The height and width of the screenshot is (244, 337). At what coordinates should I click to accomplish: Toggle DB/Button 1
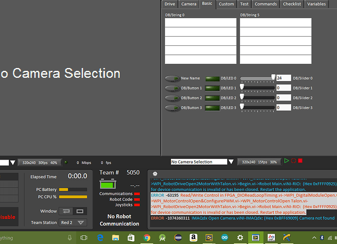point(172,88)
